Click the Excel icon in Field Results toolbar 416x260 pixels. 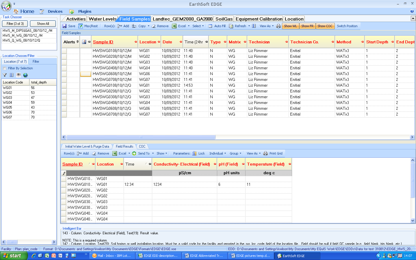click(115, 153)
